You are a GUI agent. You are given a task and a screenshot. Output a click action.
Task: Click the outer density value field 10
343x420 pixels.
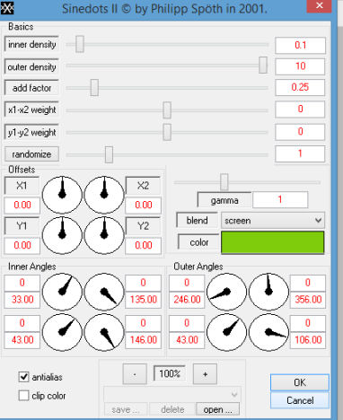pyautogui.click(x=300, y=66)
